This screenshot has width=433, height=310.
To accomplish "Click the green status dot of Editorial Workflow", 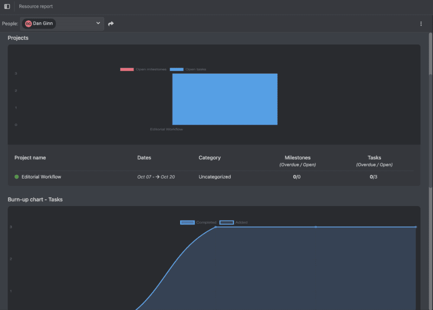I will tap(16, 177).
